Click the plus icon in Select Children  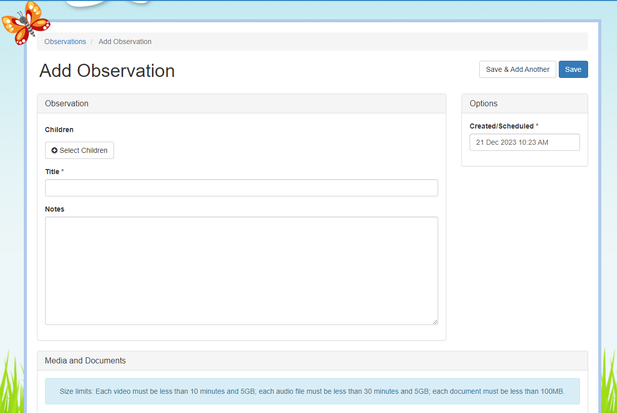55,150
